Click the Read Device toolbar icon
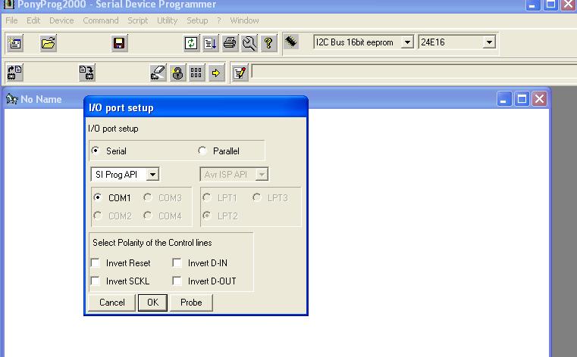 click(15, 73)
